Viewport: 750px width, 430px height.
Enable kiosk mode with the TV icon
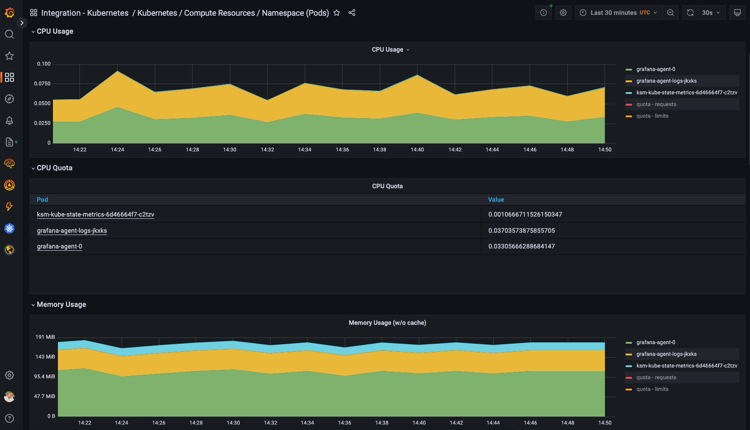click(x=737, y=13)
